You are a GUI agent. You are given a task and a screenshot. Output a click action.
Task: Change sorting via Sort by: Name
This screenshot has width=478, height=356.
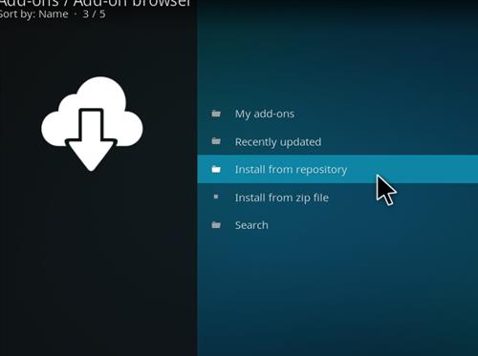(33, 14)
